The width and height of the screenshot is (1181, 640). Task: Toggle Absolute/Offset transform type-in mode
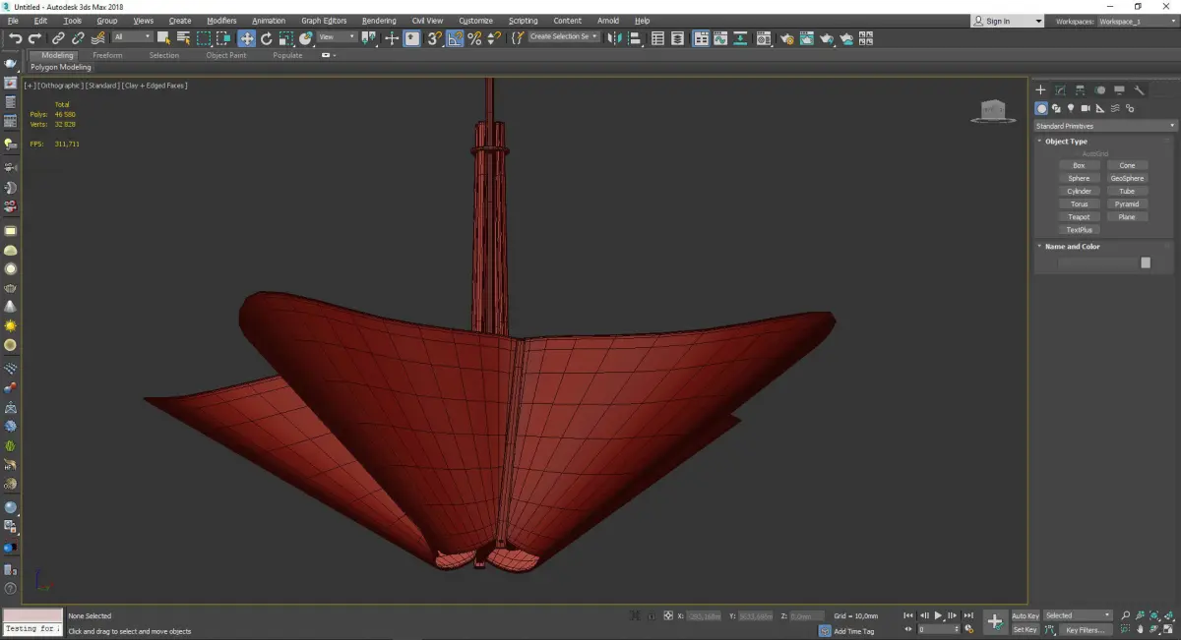tap(668, 615)
